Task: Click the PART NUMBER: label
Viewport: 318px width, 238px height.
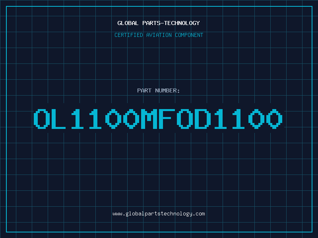Action: tap(159, 90)
